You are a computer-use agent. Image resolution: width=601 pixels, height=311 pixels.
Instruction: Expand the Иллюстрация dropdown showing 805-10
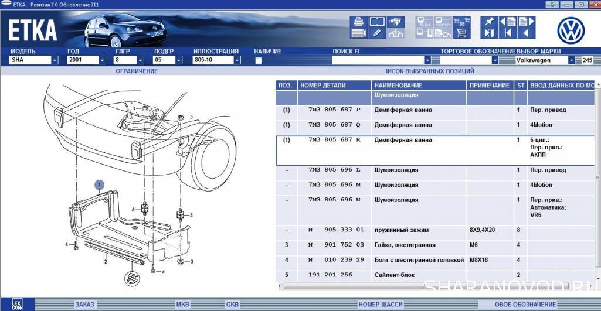pos(237,60)
